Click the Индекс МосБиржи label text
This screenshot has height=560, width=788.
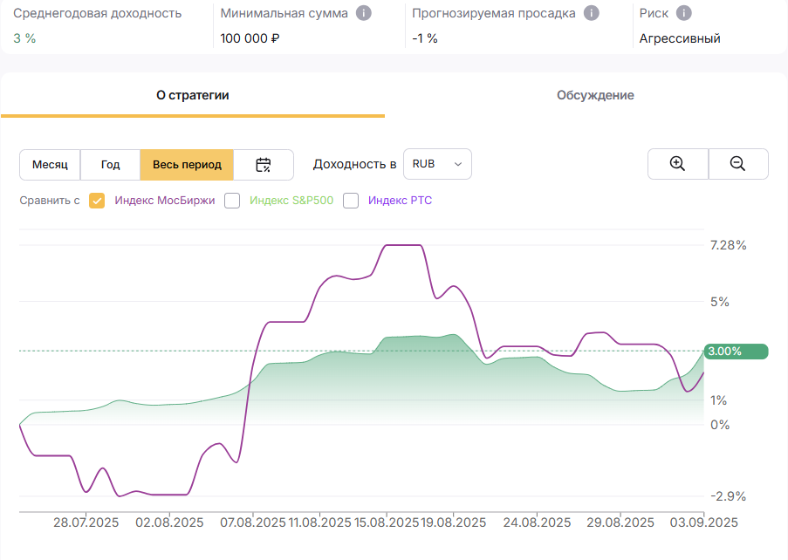coord(165,201)
